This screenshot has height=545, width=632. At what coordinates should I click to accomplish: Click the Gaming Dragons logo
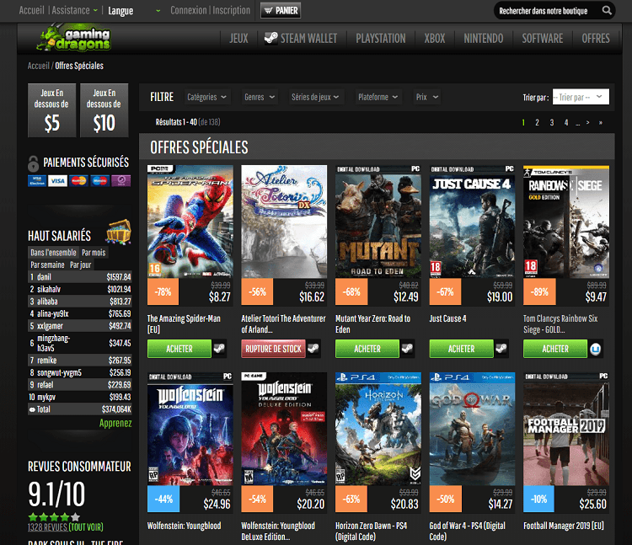click(x=74, y=39)
